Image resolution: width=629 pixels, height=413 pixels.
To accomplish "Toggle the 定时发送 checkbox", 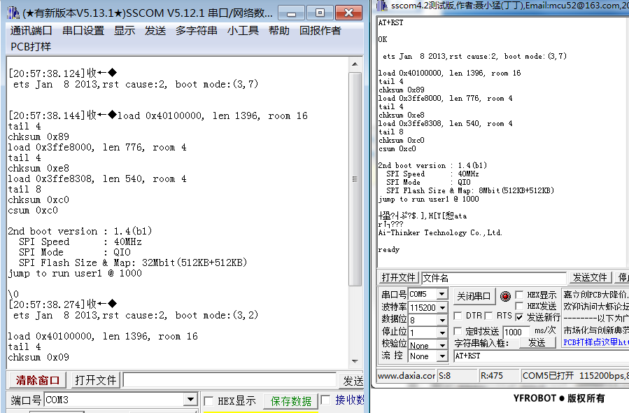I will (459, 331).
